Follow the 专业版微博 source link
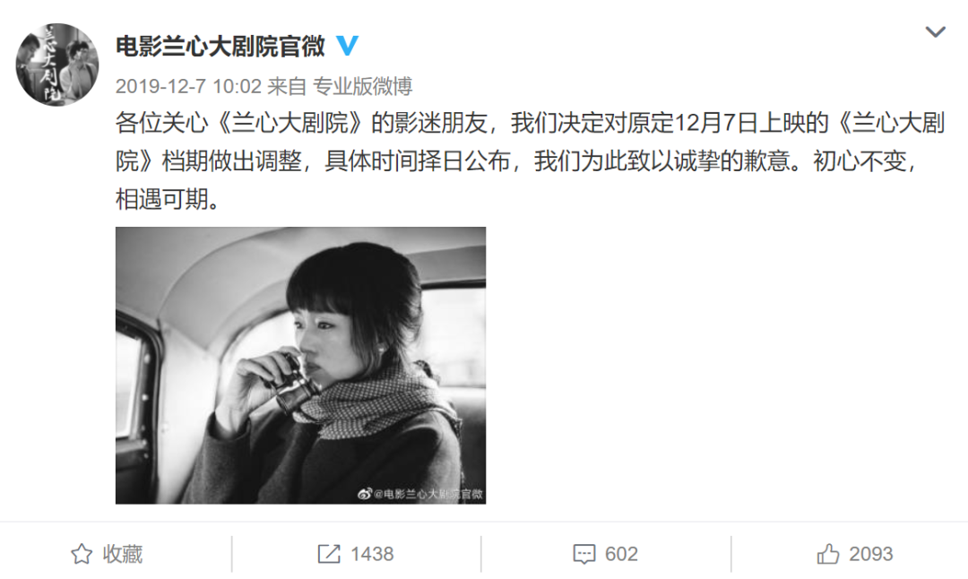 pyautogui.click(x=362, y=86)
